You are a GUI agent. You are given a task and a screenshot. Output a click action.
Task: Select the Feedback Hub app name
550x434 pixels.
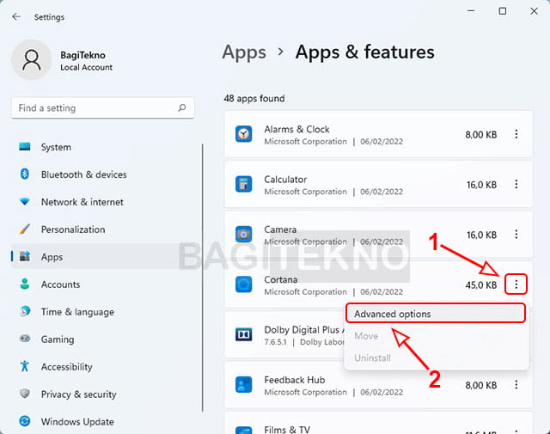point(295,380)
